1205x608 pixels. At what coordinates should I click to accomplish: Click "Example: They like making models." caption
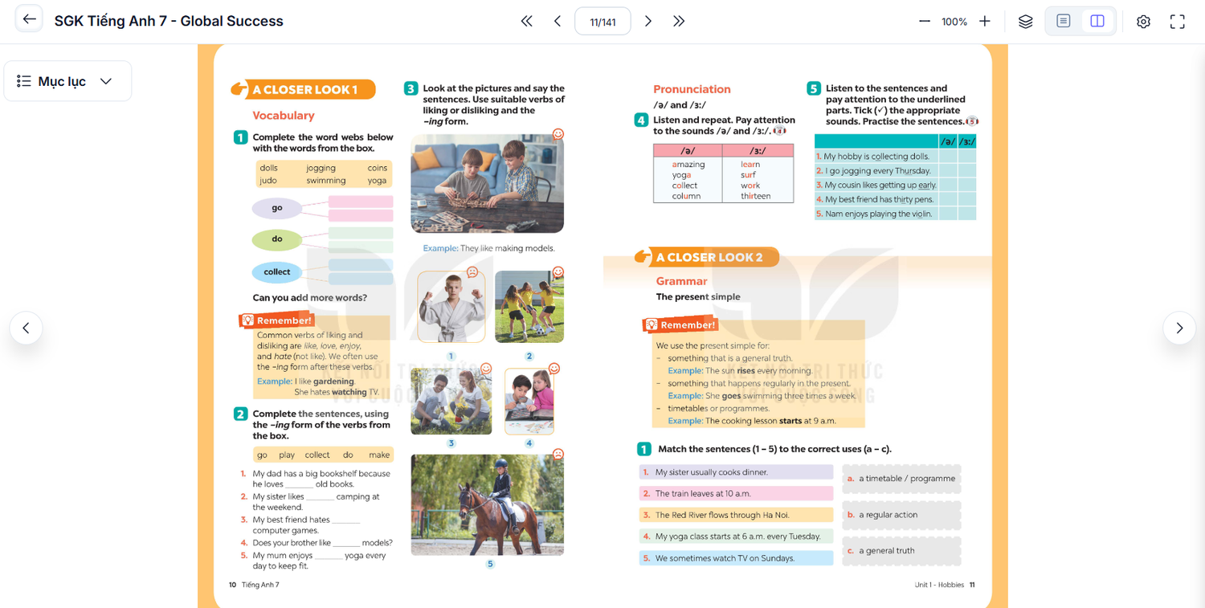point(488,248)
